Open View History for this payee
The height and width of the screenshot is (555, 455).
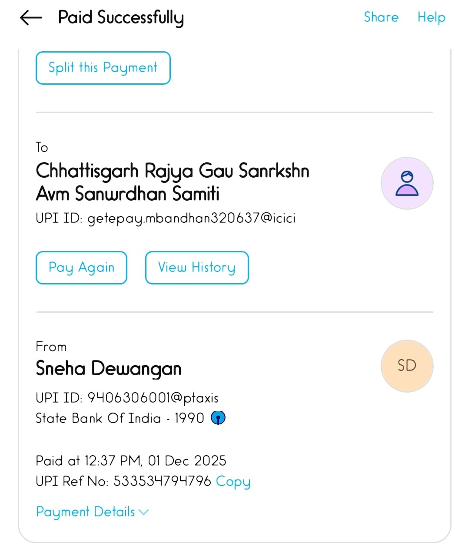196,268
